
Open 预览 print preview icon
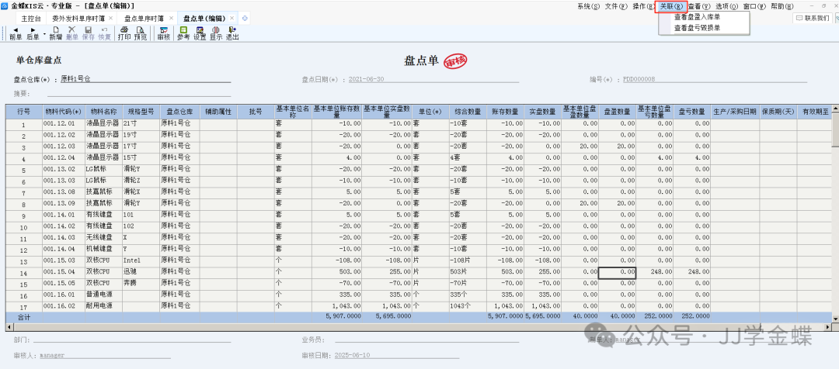[140, 33]
